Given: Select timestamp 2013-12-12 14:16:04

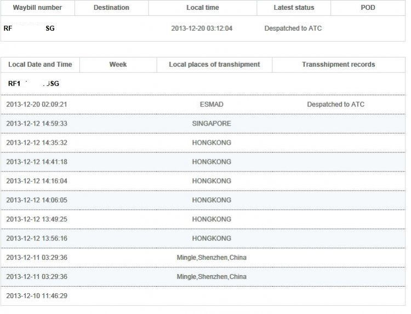Looking at the screenshot, I should 37,181.
